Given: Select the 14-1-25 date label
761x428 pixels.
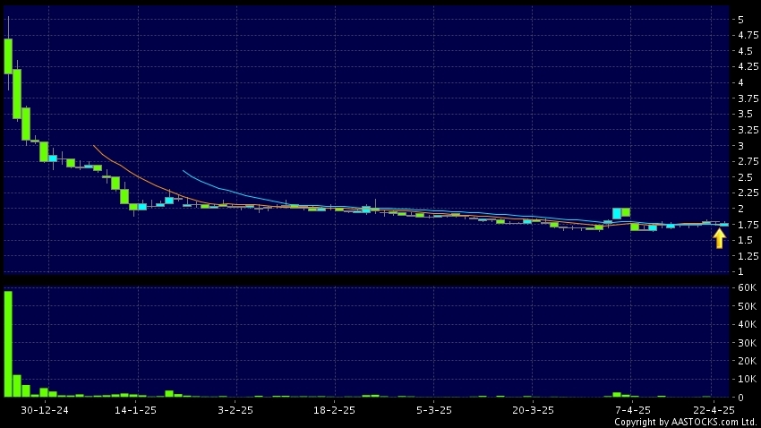Looking at the screenshot, I should click(x=135, y=410).
